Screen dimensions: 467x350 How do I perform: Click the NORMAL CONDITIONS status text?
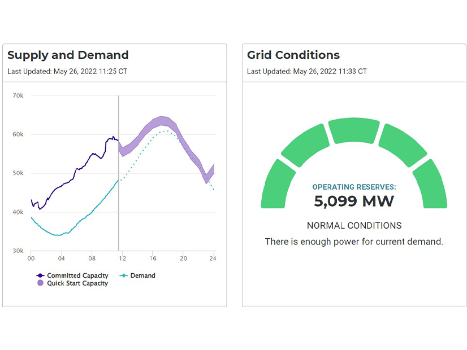point(354,225)
